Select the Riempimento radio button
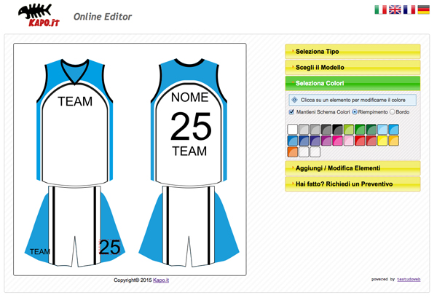The width and height of the screenshot is (437, 303). pyautogui.click(x=355, y=112)
